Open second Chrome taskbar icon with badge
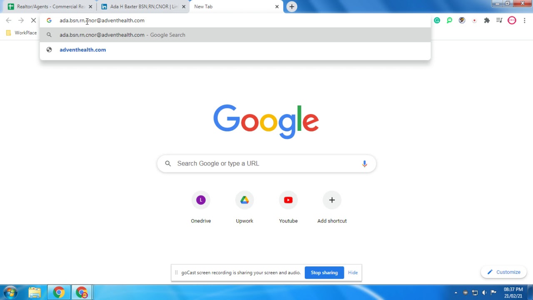Image resolution: width=533 pixels, height=300 pixels. click(x=82, y=292)
